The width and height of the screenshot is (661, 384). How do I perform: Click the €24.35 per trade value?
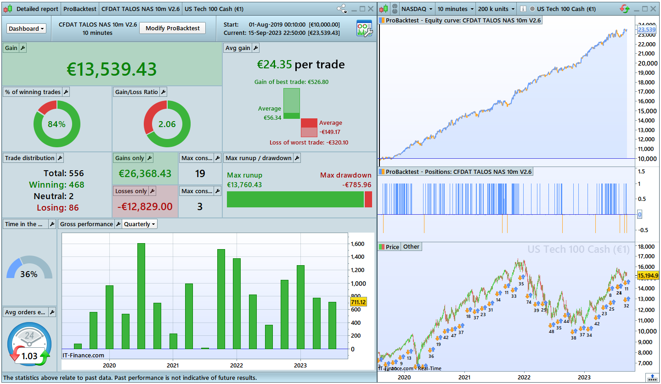pos(300,65)
